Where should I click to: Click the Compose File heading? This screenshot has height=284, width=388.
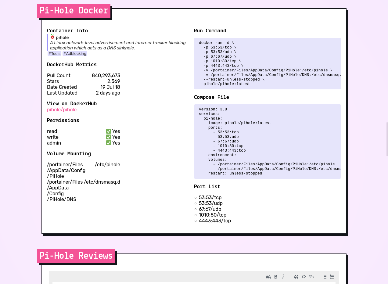click(211, 97)
